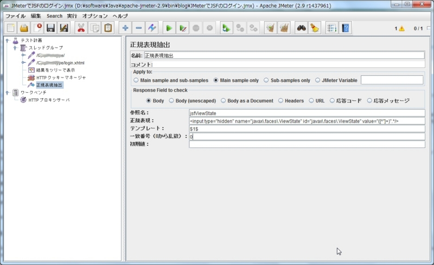Select Main sample only option
The width and height of the screenshot is (434, 265).
[216, 80]
